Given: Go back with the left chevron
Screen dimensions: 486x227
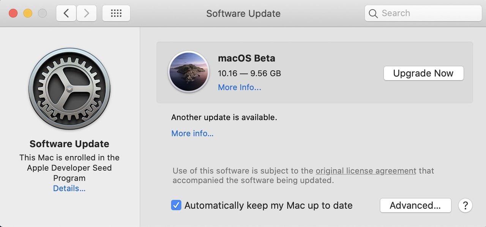Looking at the screenshot, I should (x=66, y=13).
